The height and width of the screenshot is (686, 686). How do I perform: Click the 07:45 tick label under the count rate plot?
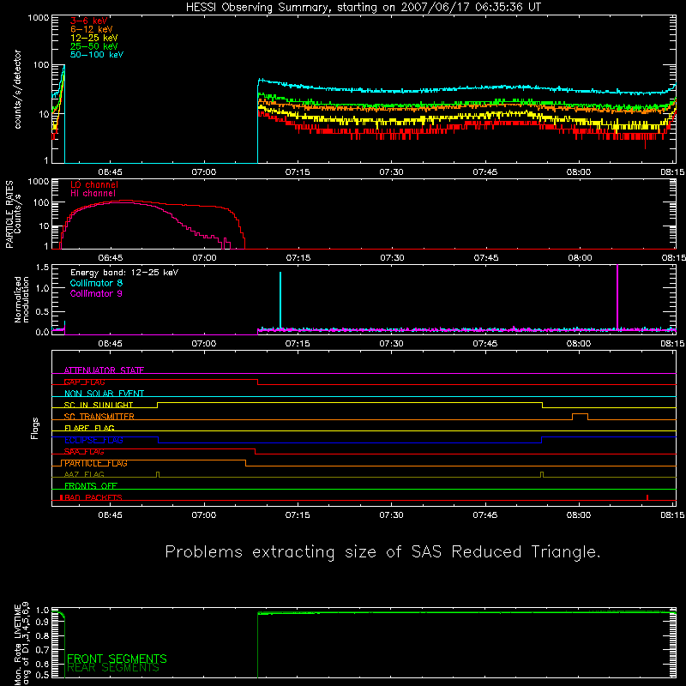click(x=484, y=172)
